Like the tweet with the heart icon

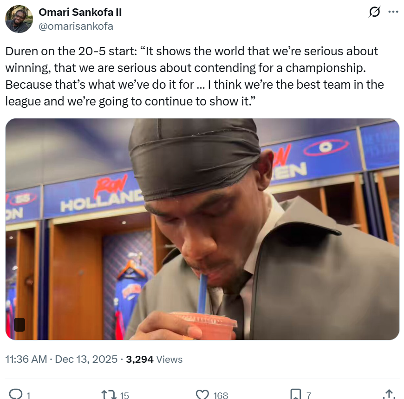click(x=202, y=394)
